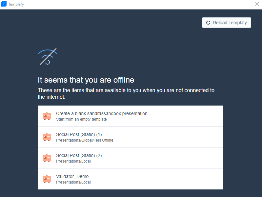The width and height of the screenshot is (262, 197).
Task: Click the Reload Templafy button
Action: [226, 23]
